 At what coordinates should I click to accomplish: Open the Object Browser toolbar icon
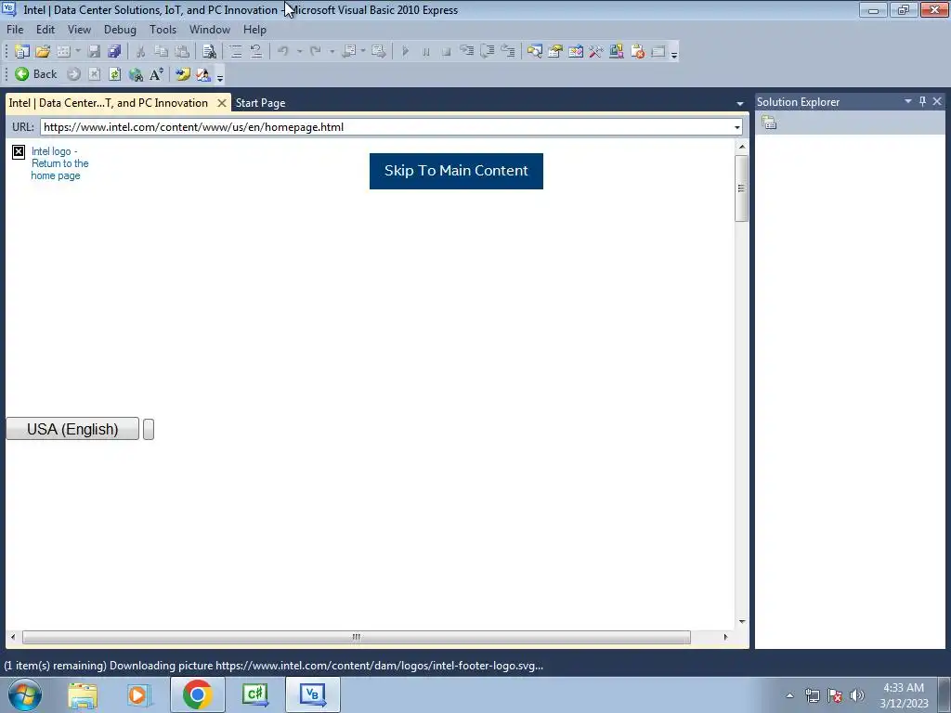tap(576, 52)
